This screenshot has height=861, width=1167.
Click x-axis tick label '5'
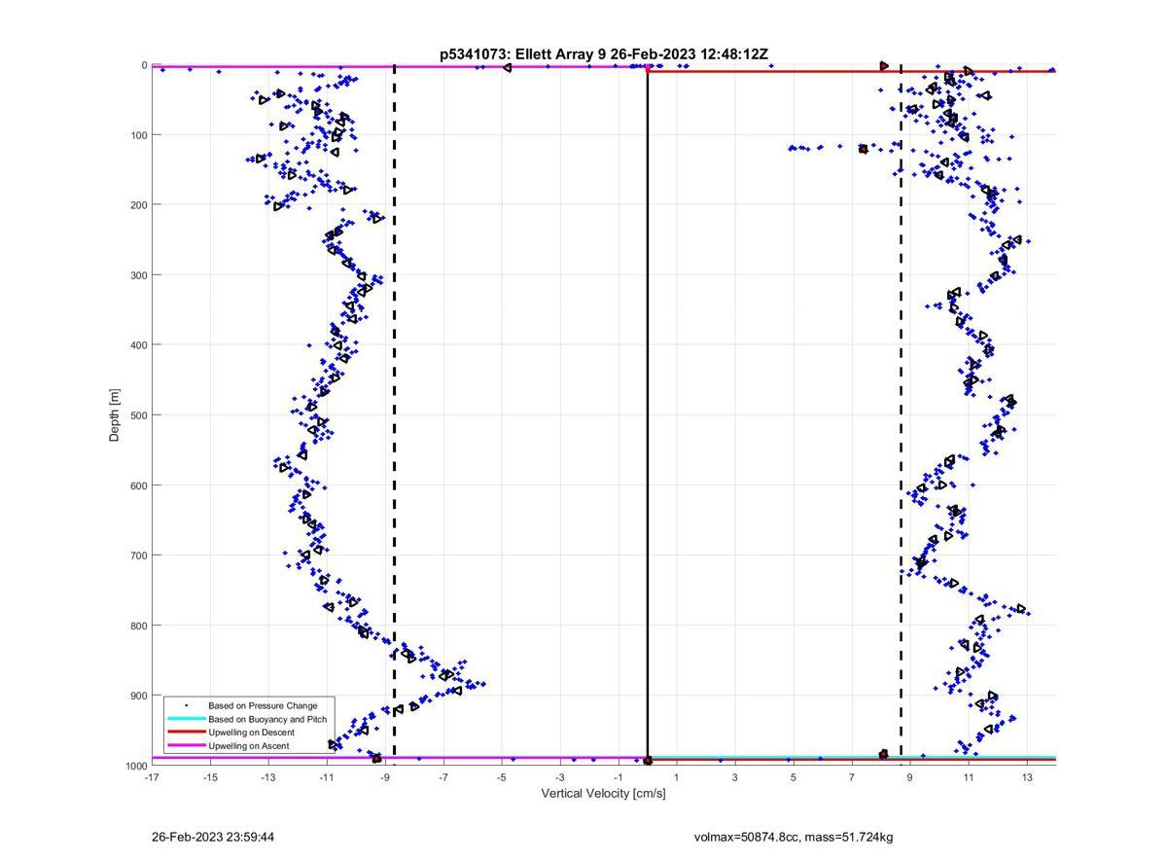pos(794,777)
